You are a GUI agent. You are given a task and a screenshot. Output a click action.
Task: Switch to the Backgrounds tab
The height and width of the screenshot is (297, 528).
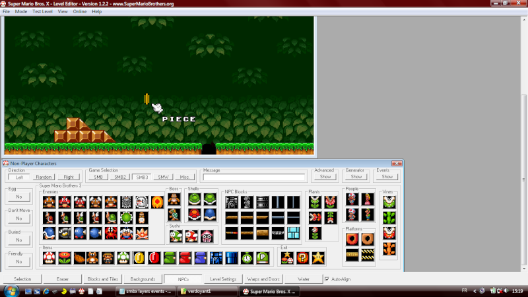pyautogui.click(x=143, y=279)
